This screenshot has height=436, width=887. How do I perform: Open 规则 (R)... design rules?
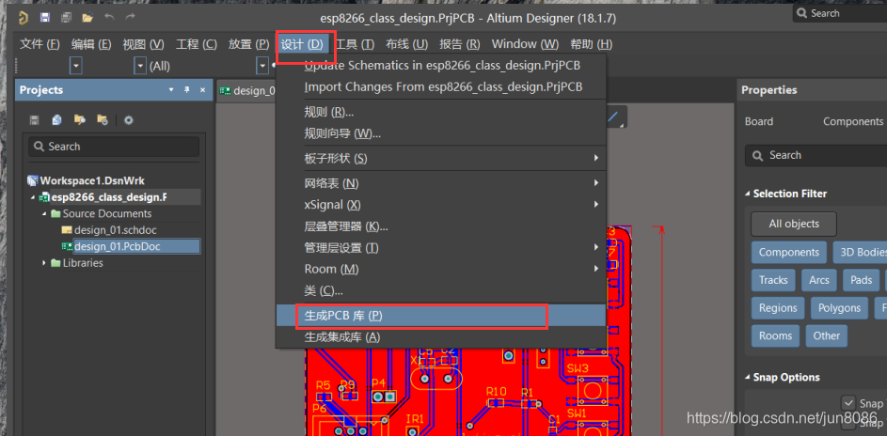440,112
